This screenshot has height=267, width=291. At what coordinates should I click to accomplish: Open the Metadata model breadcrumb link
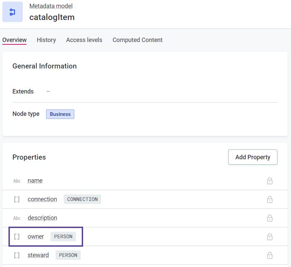tap(51, 6)
